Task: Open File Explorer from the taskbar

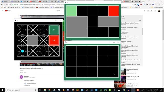Action: tap(45, 90)
